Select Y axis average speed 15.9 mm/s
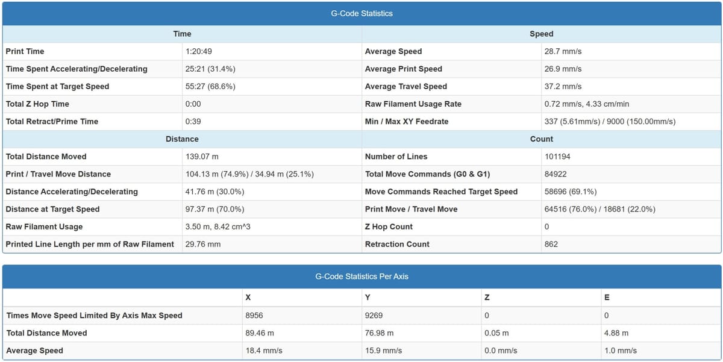Screen dimensions: 723x362 click(383, 350)
